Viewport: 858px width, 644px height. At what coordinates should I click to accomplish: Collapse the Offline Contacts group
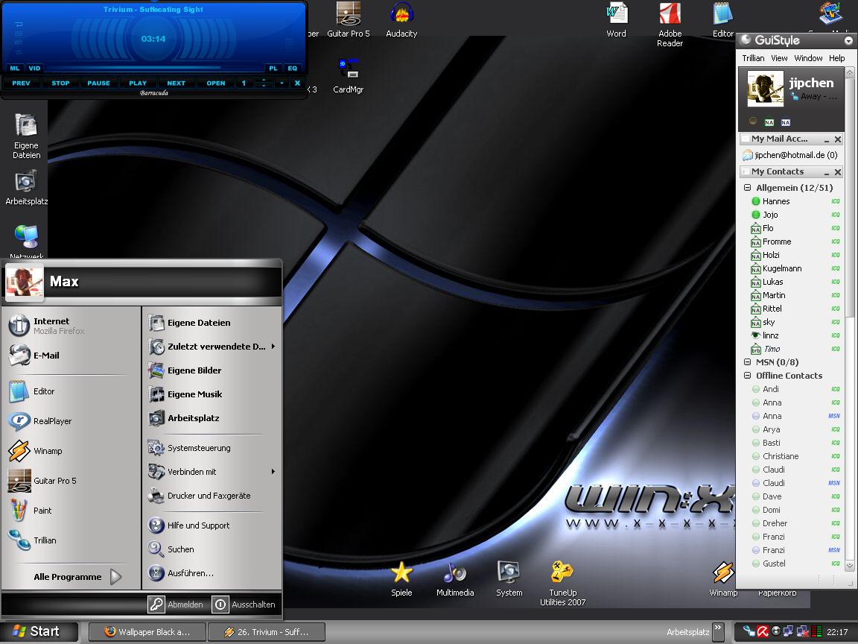748,376
